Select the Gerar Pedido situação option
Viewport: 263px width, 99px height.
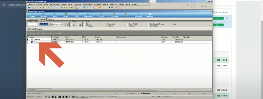click(132, 24)
